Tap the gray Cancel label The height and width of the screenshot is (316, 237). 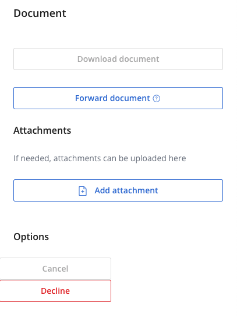(55, 269)
